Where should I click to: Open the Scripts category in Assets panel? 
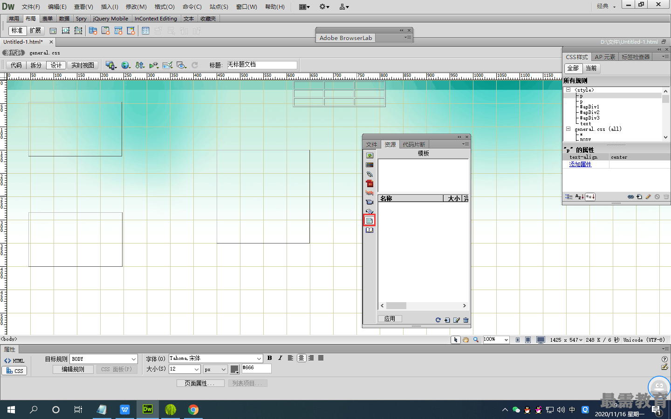(x=370, y=211)
